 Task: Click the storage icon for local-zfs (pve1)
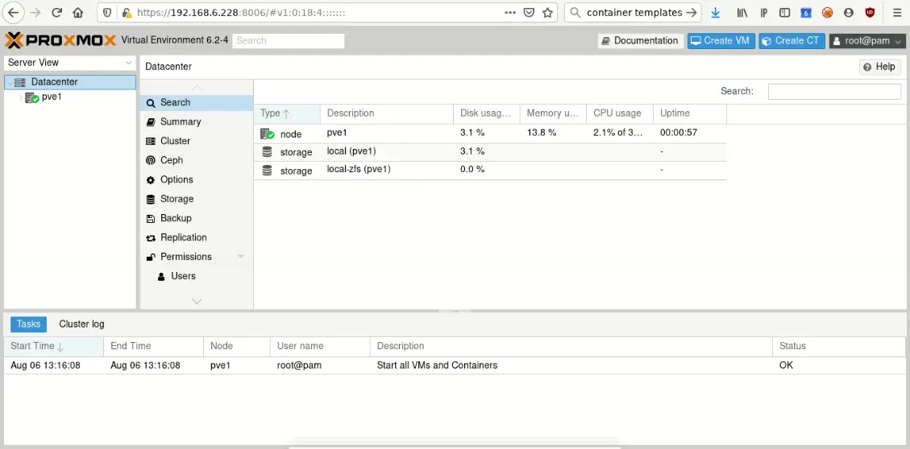tap(267, 171)
